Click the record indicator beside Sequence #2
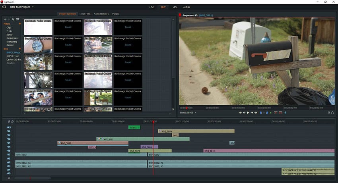This screenshot has height=183, width=338. point(180,15)
